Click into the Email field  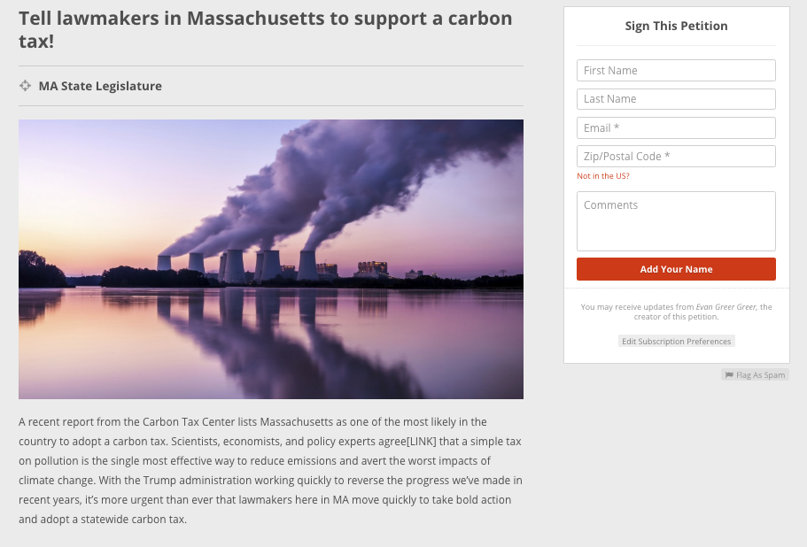tap(676, 128)
